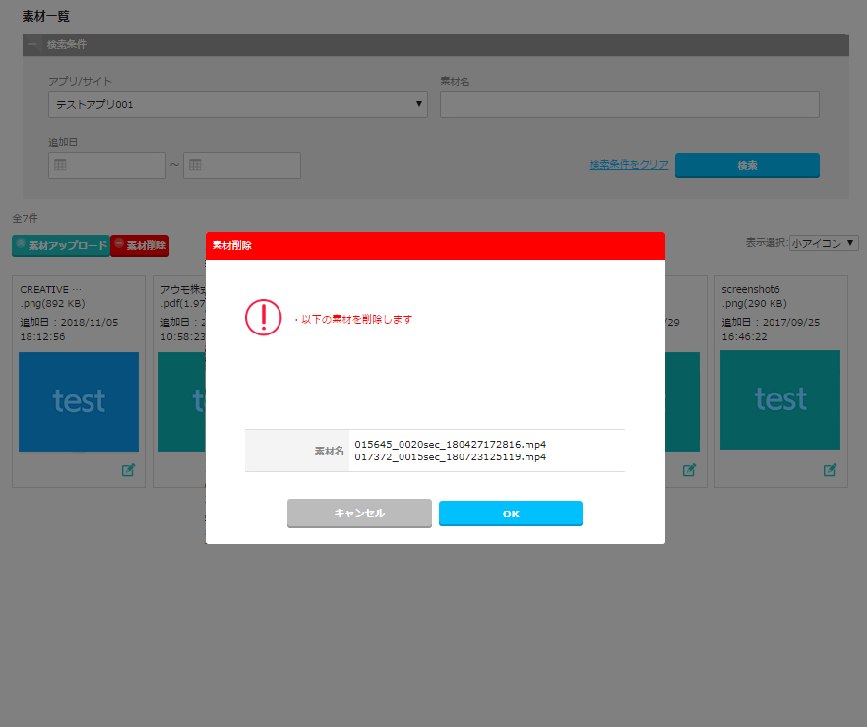Click the アウモ PDF card thumbnail
The image size is (867, 727).
182,401
